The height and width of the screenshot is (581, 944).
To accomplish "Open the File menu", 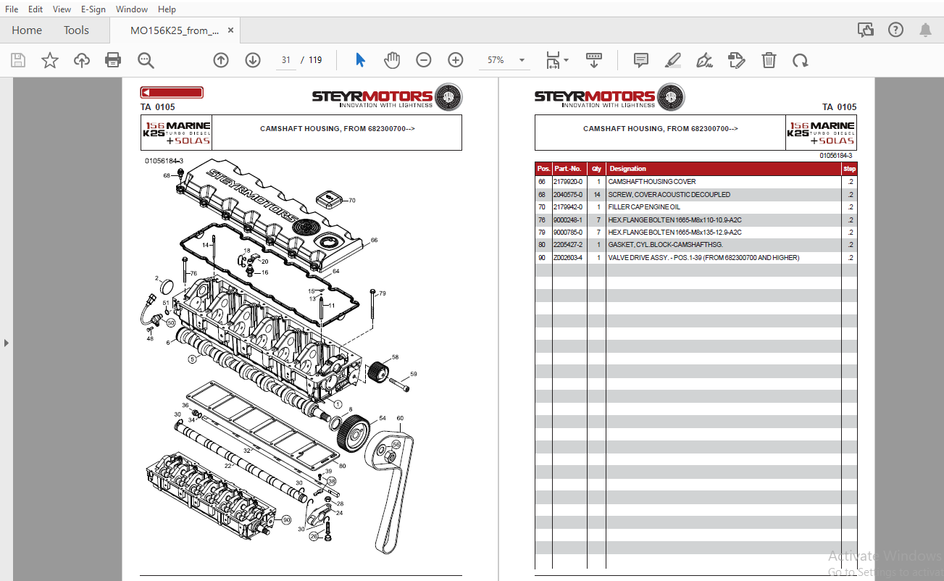I will pyautogui.click(x=12, y=9).
